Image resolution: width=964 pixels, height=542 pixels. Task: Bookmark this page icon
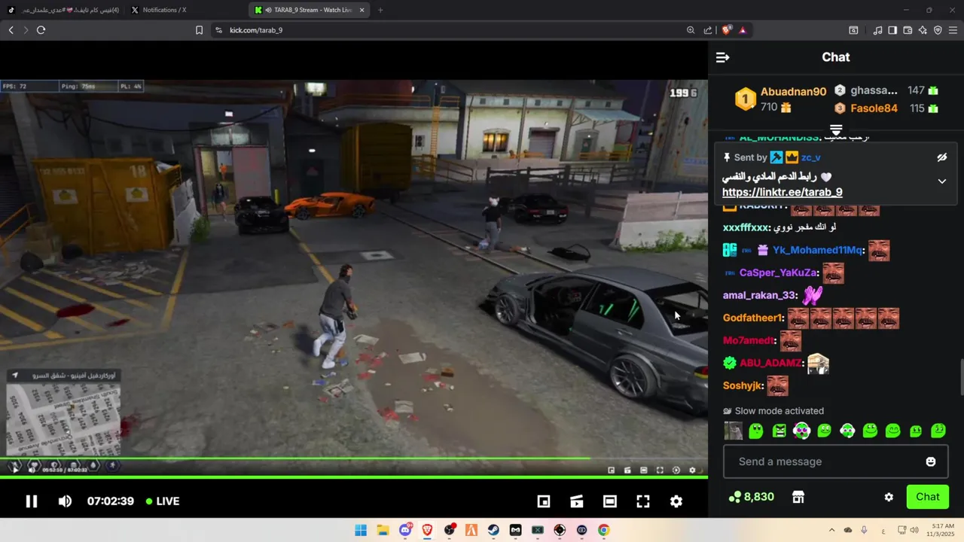click(x=199, y=30)
